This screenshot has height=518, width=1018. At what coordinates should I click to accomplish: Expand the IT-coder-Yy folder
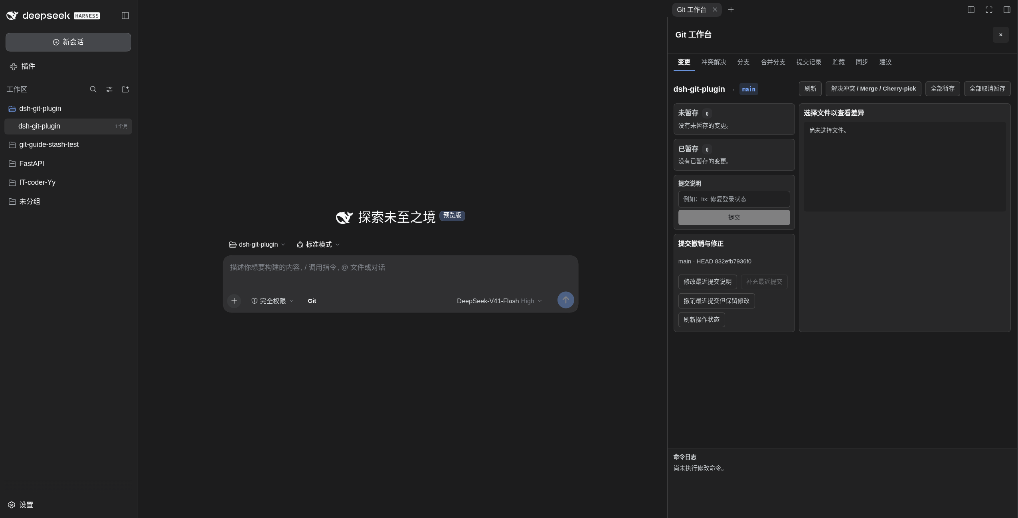(68, 182)
